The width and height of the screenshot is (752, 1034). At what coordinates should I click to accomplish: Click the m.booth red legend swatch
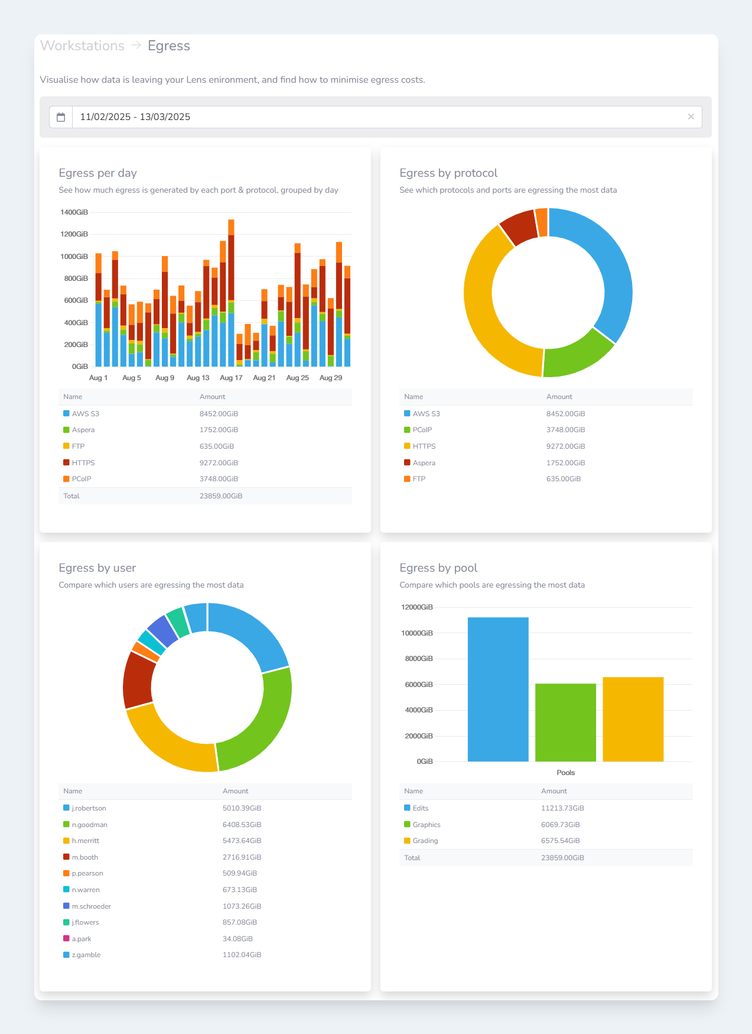pos(66,857)
